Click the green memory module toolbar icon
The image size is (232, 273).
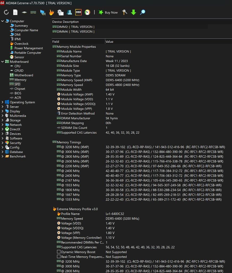[33, 12]
